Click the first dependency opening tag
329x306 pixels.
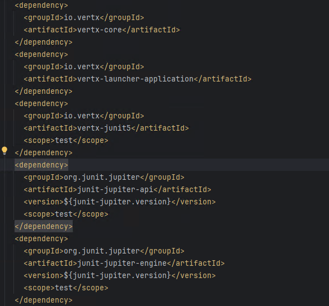tap(41, 5)
